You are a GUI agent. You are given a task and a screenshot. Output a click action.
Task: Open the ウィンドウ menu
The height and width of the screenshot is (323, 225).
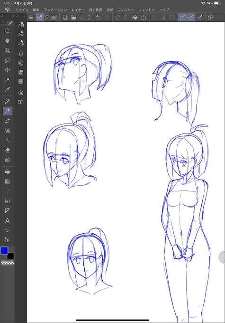click(x=146, y=9)
